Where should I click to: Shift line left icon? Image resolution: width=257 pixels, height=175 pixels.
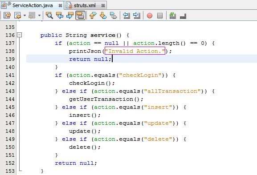pos(126,16)
